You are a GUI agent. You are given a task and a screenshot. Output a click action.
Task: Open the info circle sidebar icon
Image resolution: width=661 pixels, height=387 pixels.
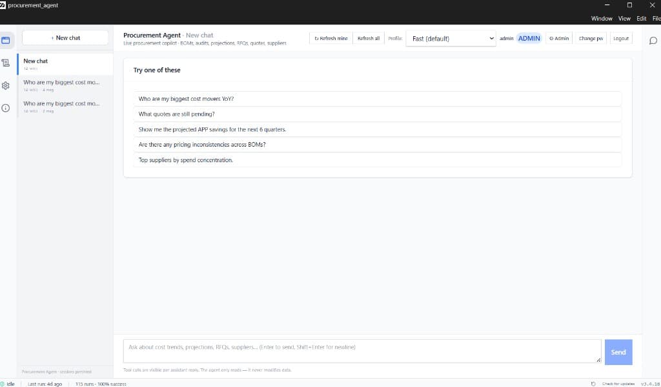tap(6, 108)
